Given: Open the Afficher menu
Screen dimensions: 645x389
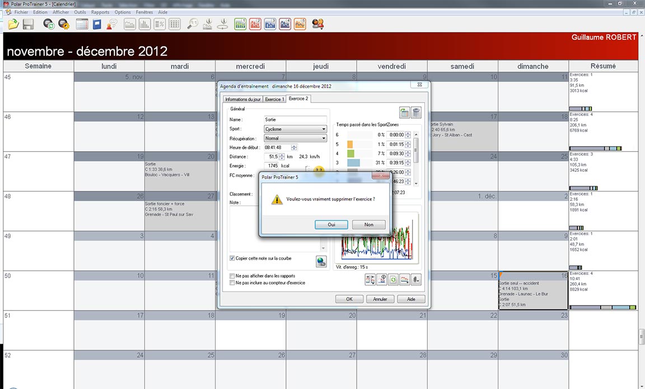Looking at the screenshot, I should [61, 12].
